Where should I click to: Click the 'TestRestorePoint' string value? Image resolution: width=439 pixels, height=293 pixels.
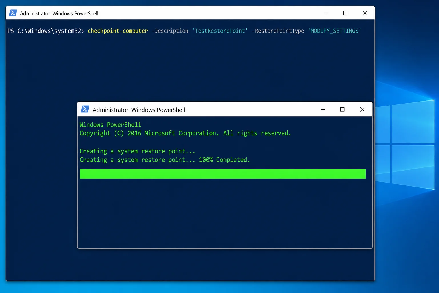click(x=220, y=31)
